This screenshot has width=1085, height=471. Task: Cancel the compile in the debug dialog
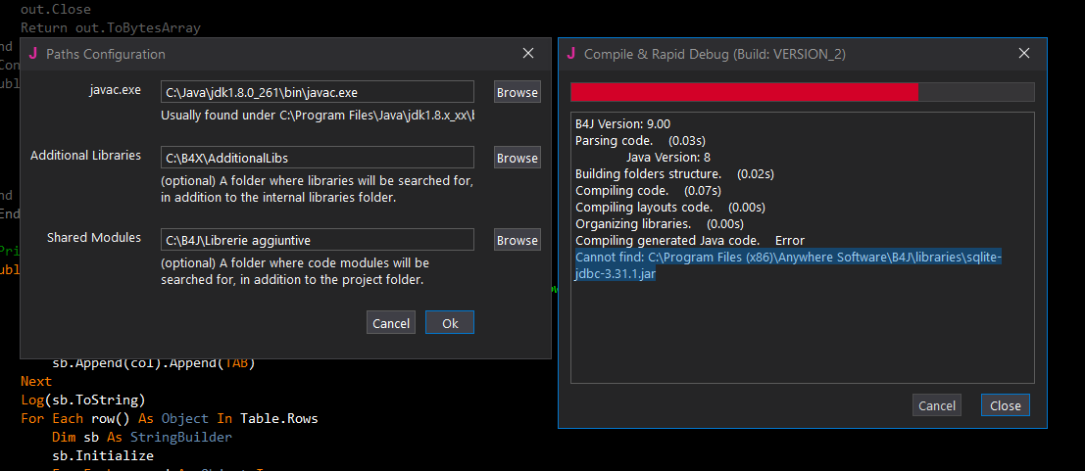936,405
